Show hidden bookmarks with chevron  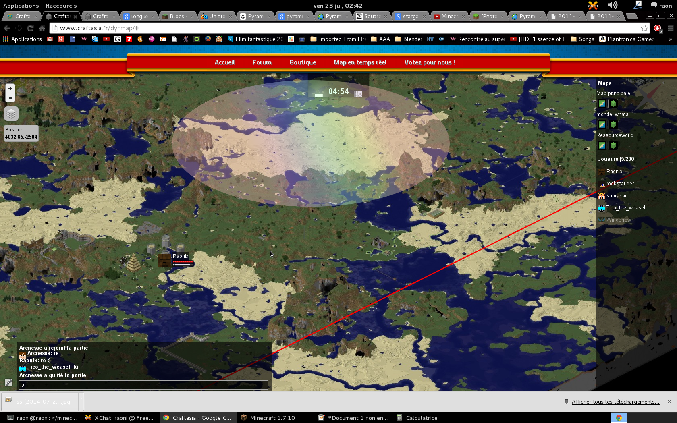click(670, 39)
